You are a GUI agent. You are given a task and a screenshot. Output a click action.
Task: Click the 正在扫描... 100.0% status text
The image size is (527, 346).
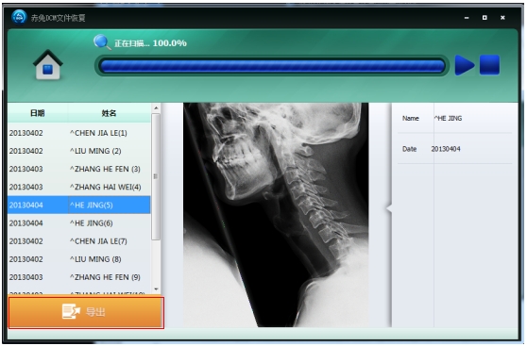[150, 43]
